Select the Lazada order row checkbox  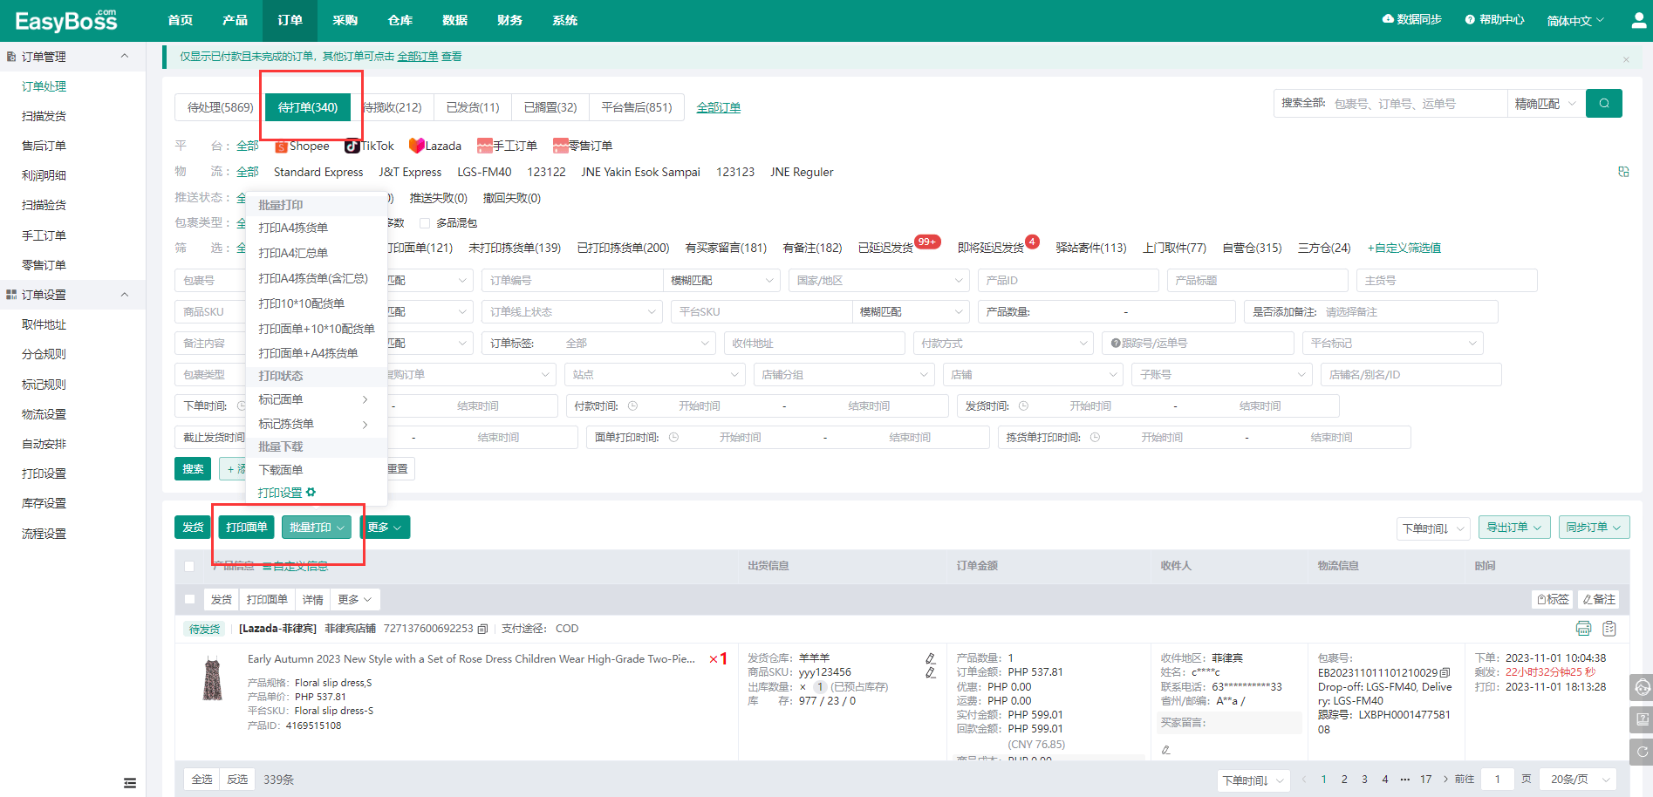tap(189, 599)
